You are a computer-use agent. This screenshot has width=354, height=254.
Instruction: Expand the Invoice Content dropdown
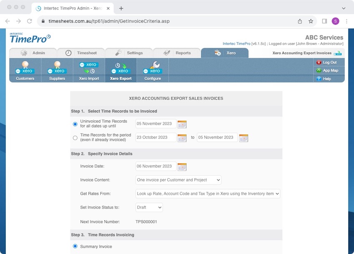(178, 180)
